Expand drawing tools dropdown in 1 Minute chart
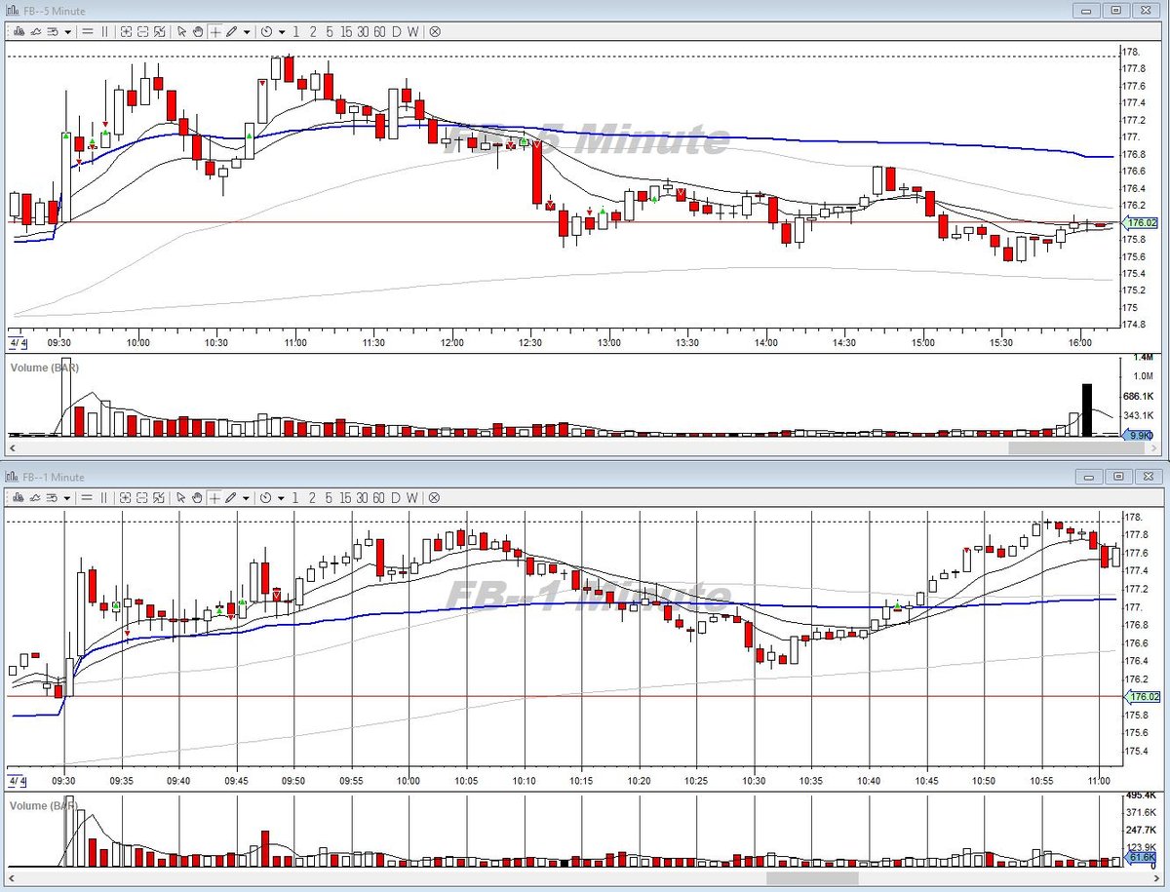 coord(247,497)
